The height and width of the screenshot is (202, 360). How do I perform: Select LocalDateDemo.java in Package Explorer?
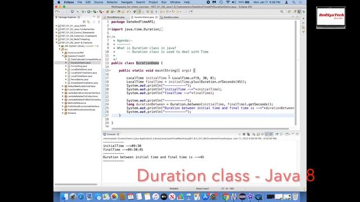(x=81, y=70)
